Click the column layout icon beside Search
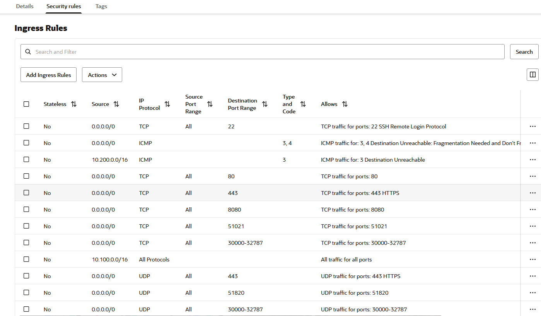This screenshot has width=541, height=316. coord(532,75)
